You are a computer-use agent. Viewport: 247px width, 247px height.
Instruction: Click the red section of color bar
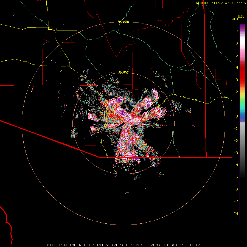[x=242, y=74]
